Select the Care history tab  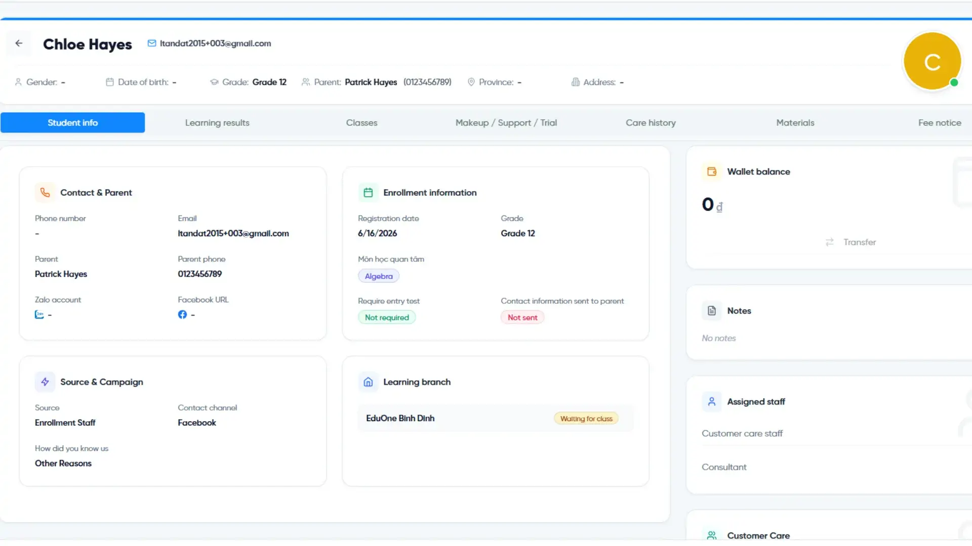click(651, 123)
